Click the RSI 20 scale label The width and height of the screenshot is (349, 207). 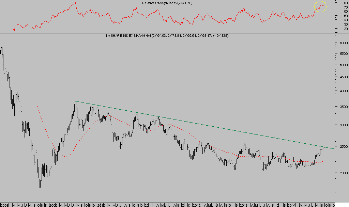point(346,29)
